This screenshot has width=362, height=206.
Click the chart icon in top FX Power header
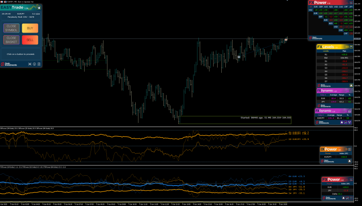pyautogui.click(x=351, y=3)
